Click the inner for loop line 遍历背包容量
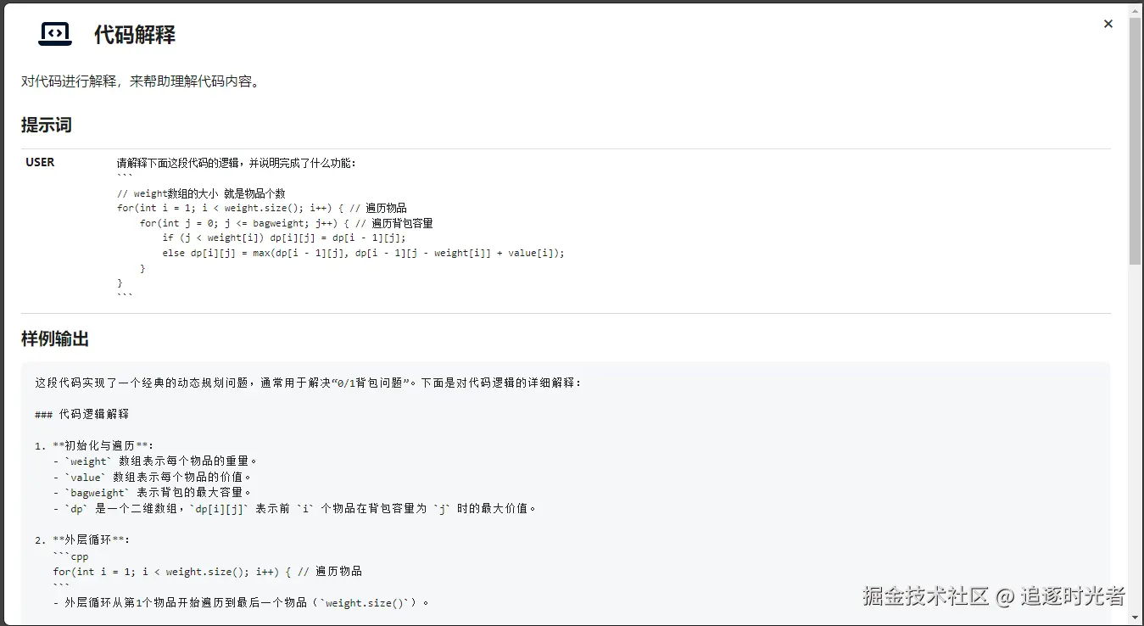This screenshot has height=626, width=1144. click(287, 223)
